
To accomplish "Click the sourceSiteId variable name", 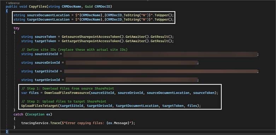I will pyautogui.click(x=46, y=54).
